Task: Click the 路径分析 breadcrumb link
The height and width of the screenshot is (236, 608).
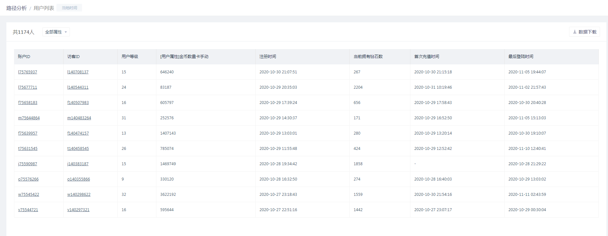Action: [17, 8]
